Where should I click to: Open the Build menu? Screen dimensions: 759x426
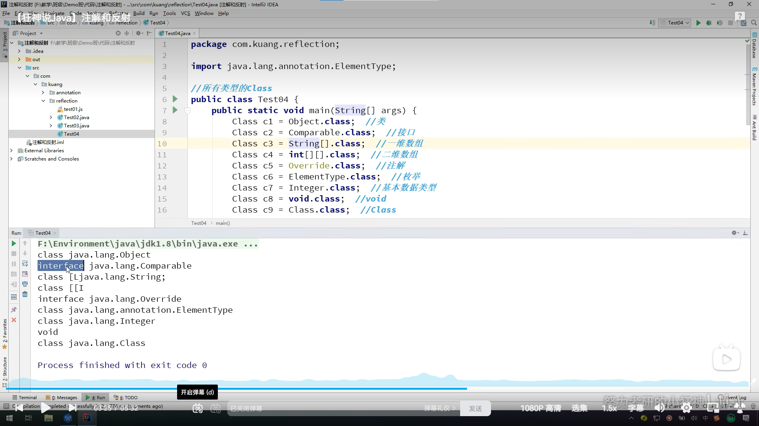139,13
